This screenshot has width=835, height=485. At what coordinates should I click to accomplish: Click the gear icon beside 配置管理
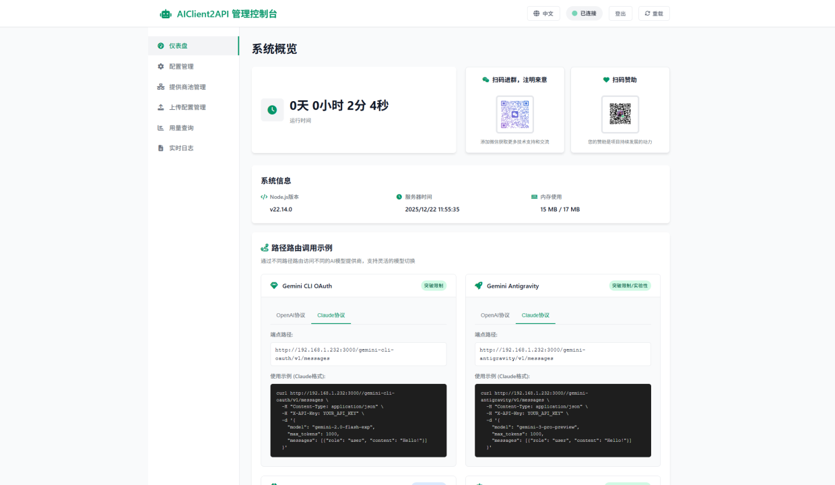(161, 66)
